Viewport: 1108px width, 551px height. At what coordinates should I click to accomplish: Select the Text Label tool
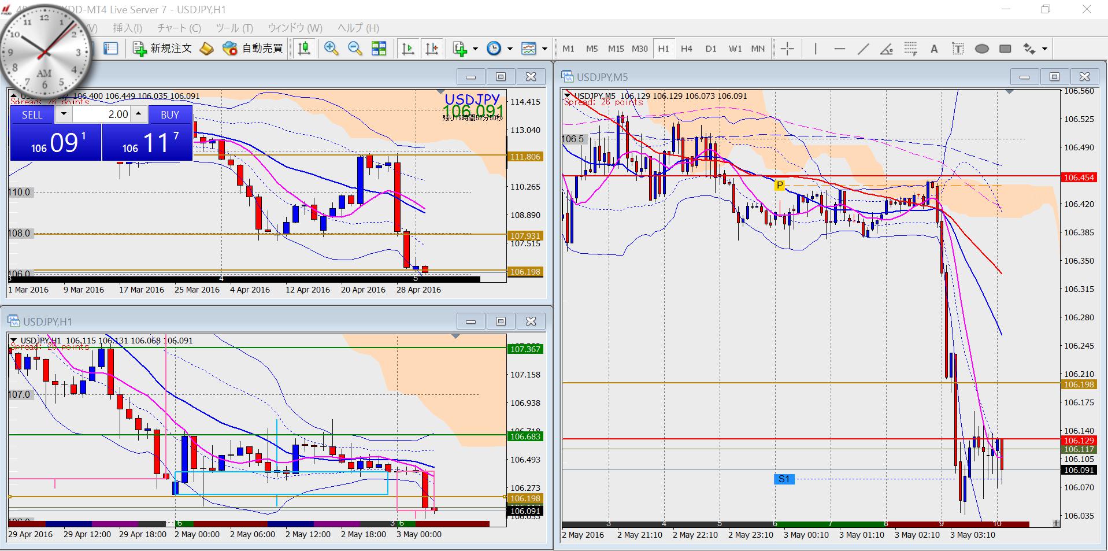958,49
